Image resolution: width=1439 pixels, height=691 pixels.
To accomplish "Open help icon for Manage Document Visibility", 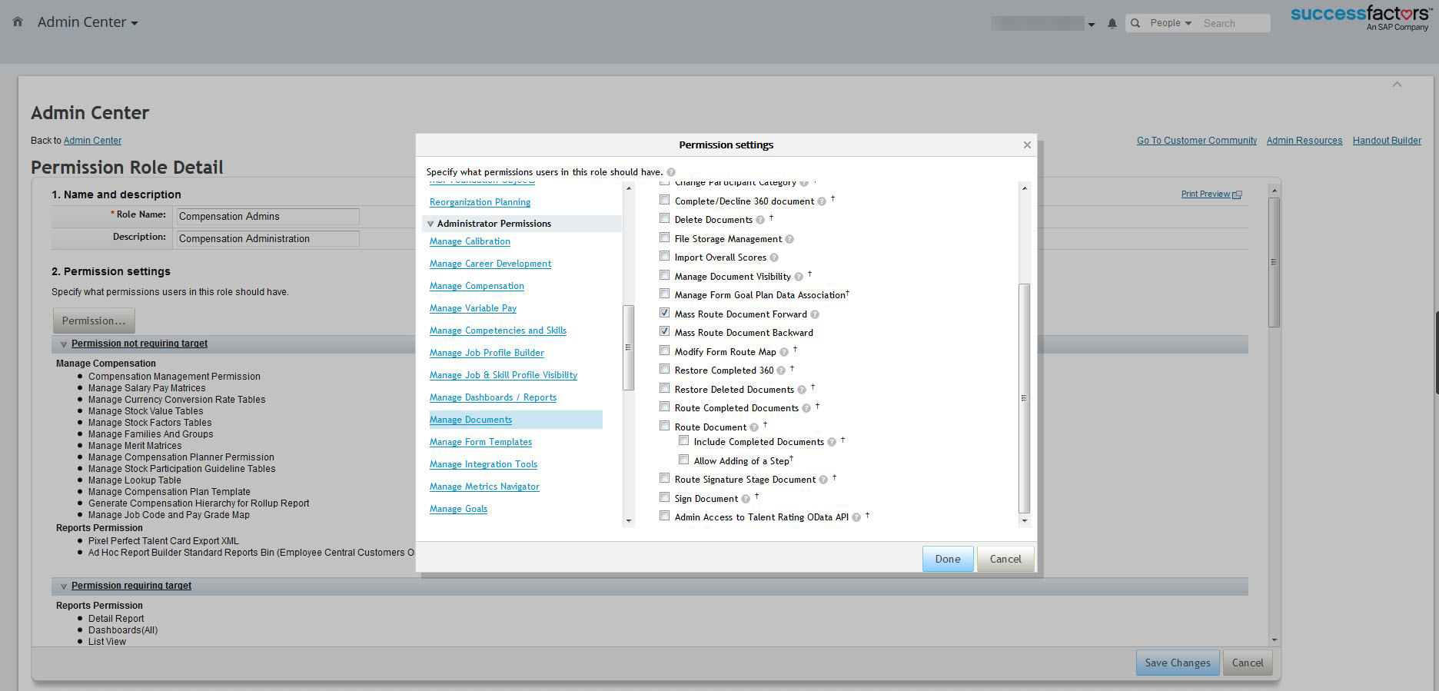I will (799, 277).
